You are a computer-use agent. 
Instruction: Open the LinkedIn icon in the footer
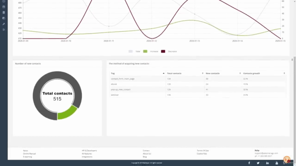pos(267,163)
